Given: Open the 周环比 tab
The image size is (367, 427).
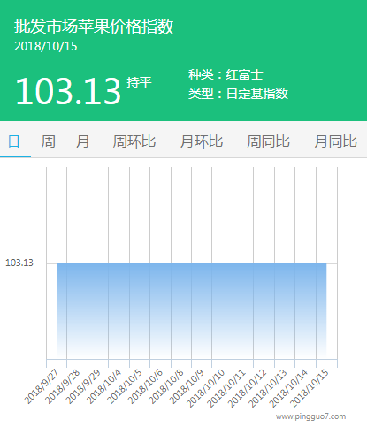Looking at the screenshot, I should tap(134, 141).
